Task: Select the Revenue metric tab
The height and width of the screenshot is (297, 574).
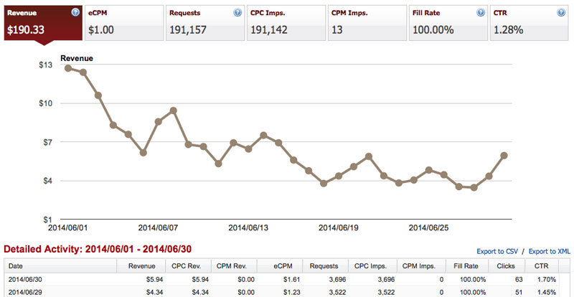Action: [43, 23]
